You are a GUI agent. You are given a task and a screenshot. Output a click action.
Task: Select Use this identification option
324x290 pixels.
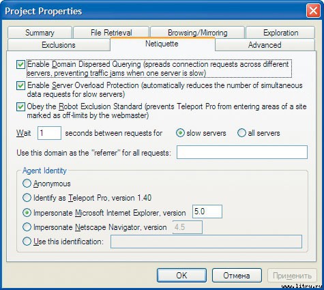(x=27, y=242)
